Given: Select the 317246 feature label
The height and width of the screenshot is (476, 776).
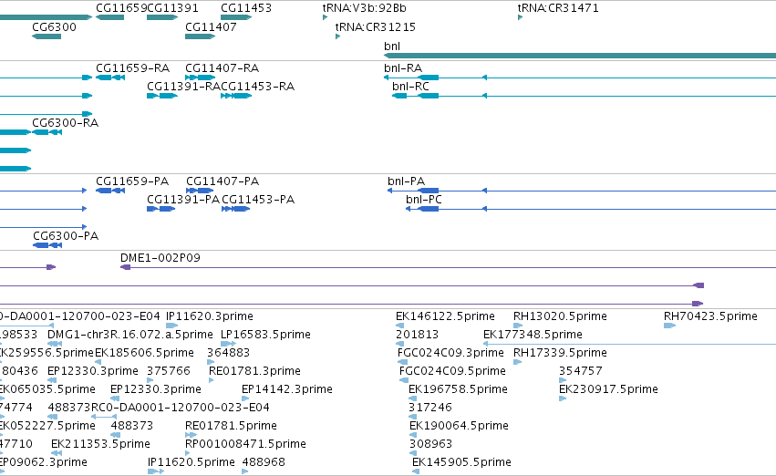Looking at the screenshot, I should 430,408.
